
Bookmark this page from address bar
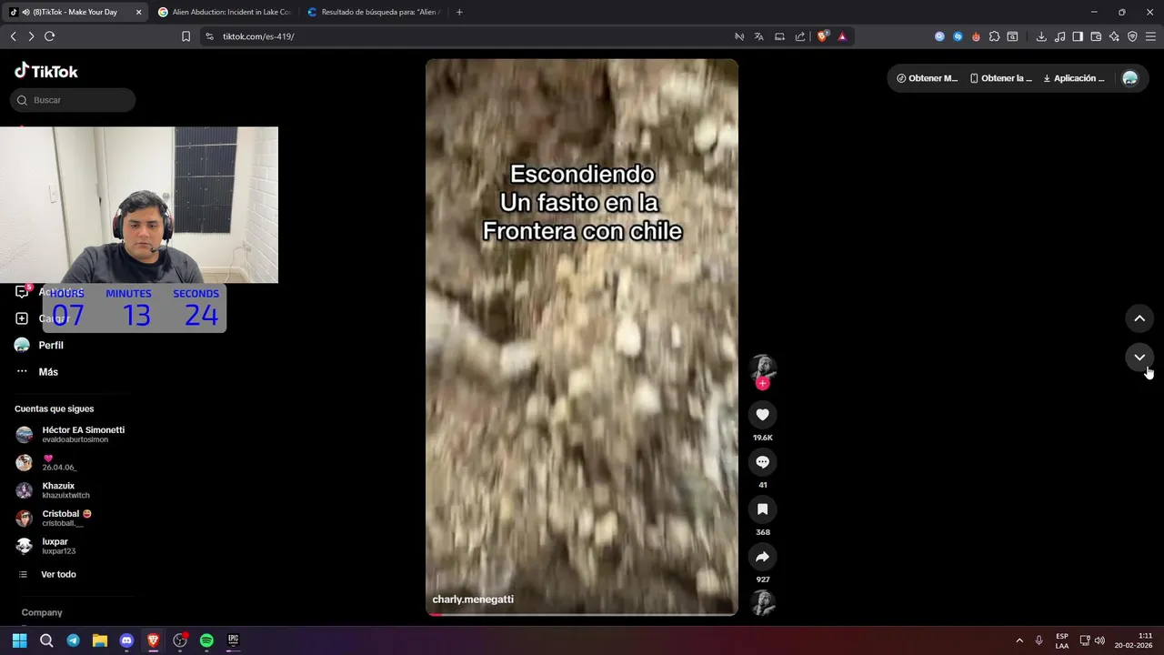pos(186,36)
